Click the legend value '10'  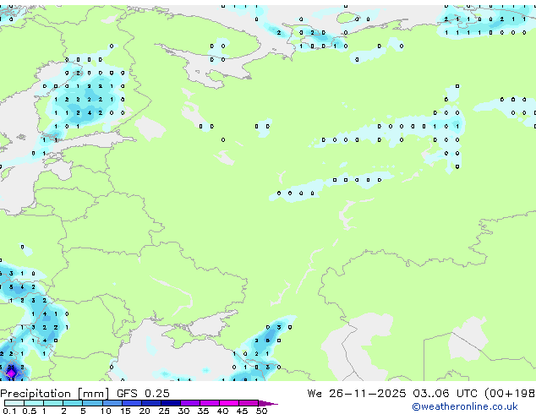106,411
